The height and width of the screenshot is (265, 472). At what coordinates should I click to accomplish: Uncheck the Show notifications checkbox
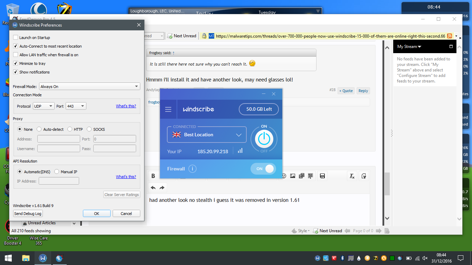16,72
